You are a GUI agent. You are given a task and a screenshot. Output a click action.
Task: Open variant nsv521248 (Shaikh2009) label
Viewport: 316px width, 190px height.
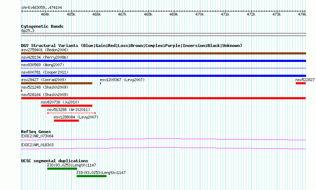[x=45, y=87]
